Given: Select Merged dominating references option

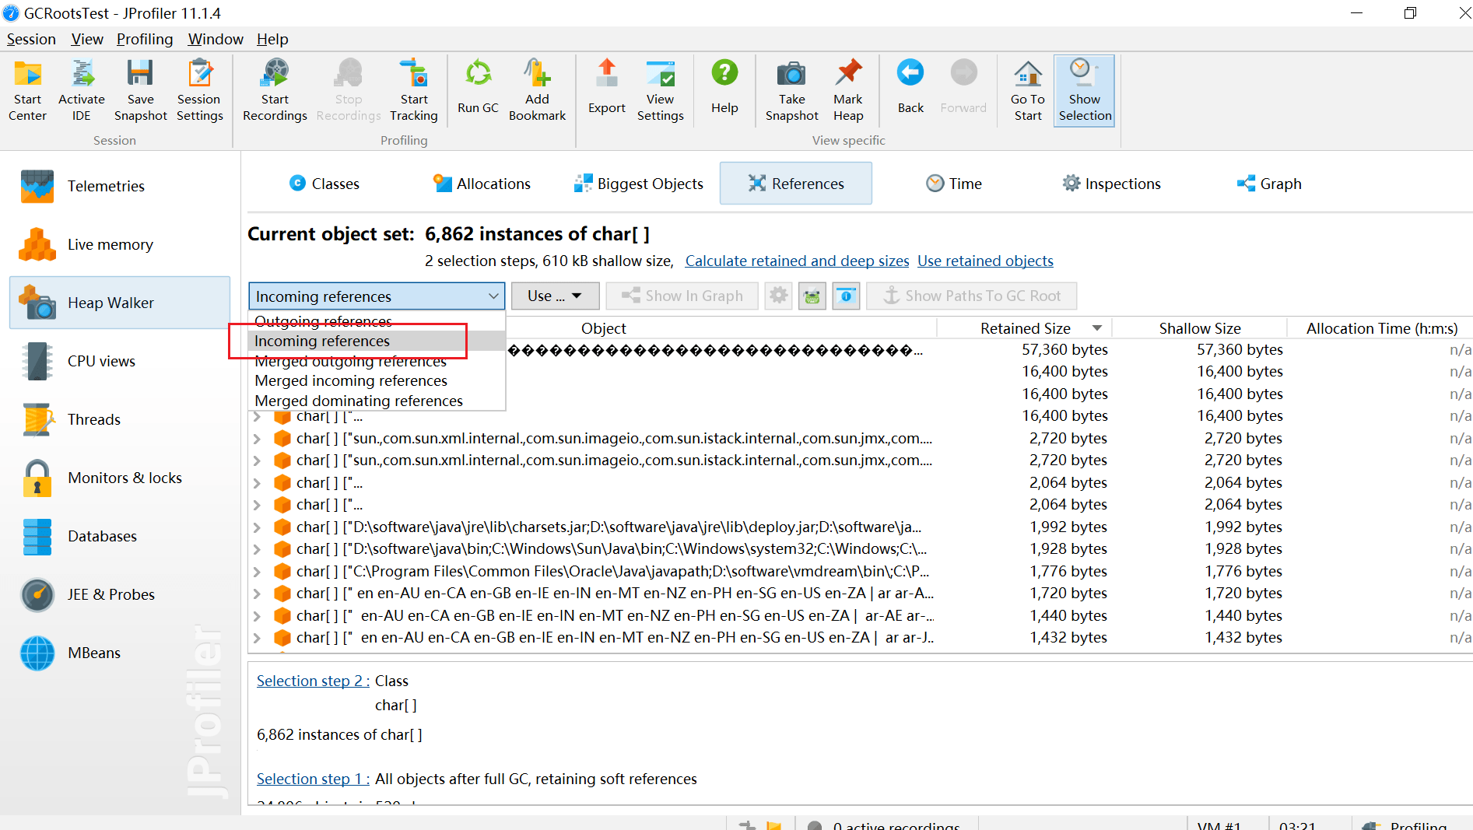Looking at the screenshot, I should point(359,401).
